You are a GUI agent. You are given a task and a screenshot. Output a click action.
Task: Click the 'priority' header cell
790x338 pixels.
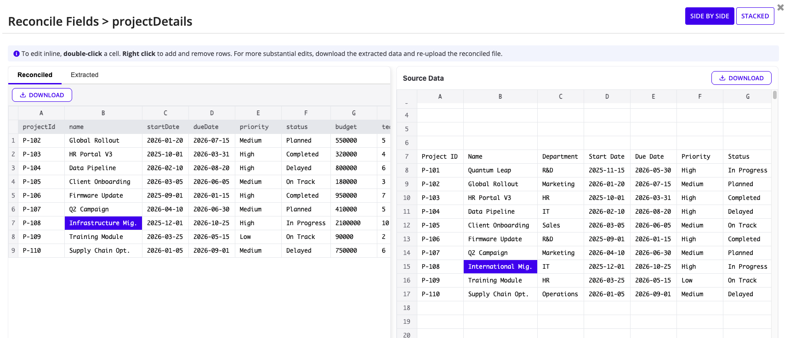(x=258, y=127)
